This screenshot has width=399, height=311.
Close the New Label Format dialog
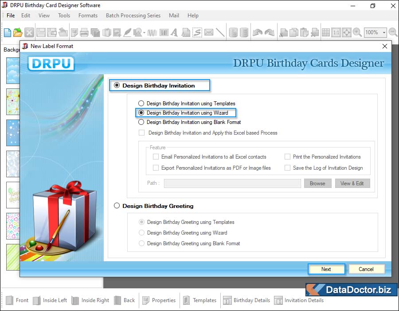pos(385,46)
